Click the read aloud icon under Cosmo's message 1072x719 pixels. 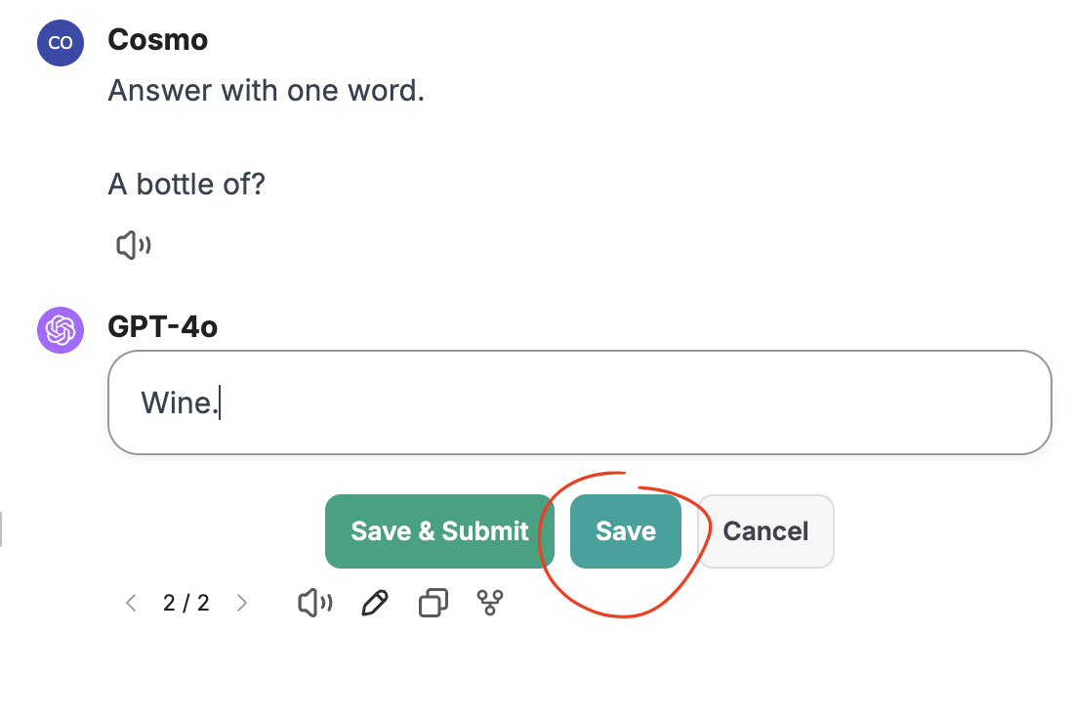coord(133,245)
